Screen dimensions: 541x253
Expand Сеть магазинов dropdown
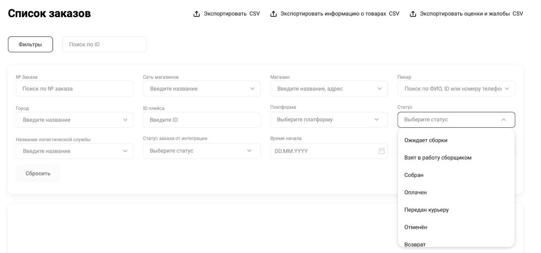coord(252,89)
